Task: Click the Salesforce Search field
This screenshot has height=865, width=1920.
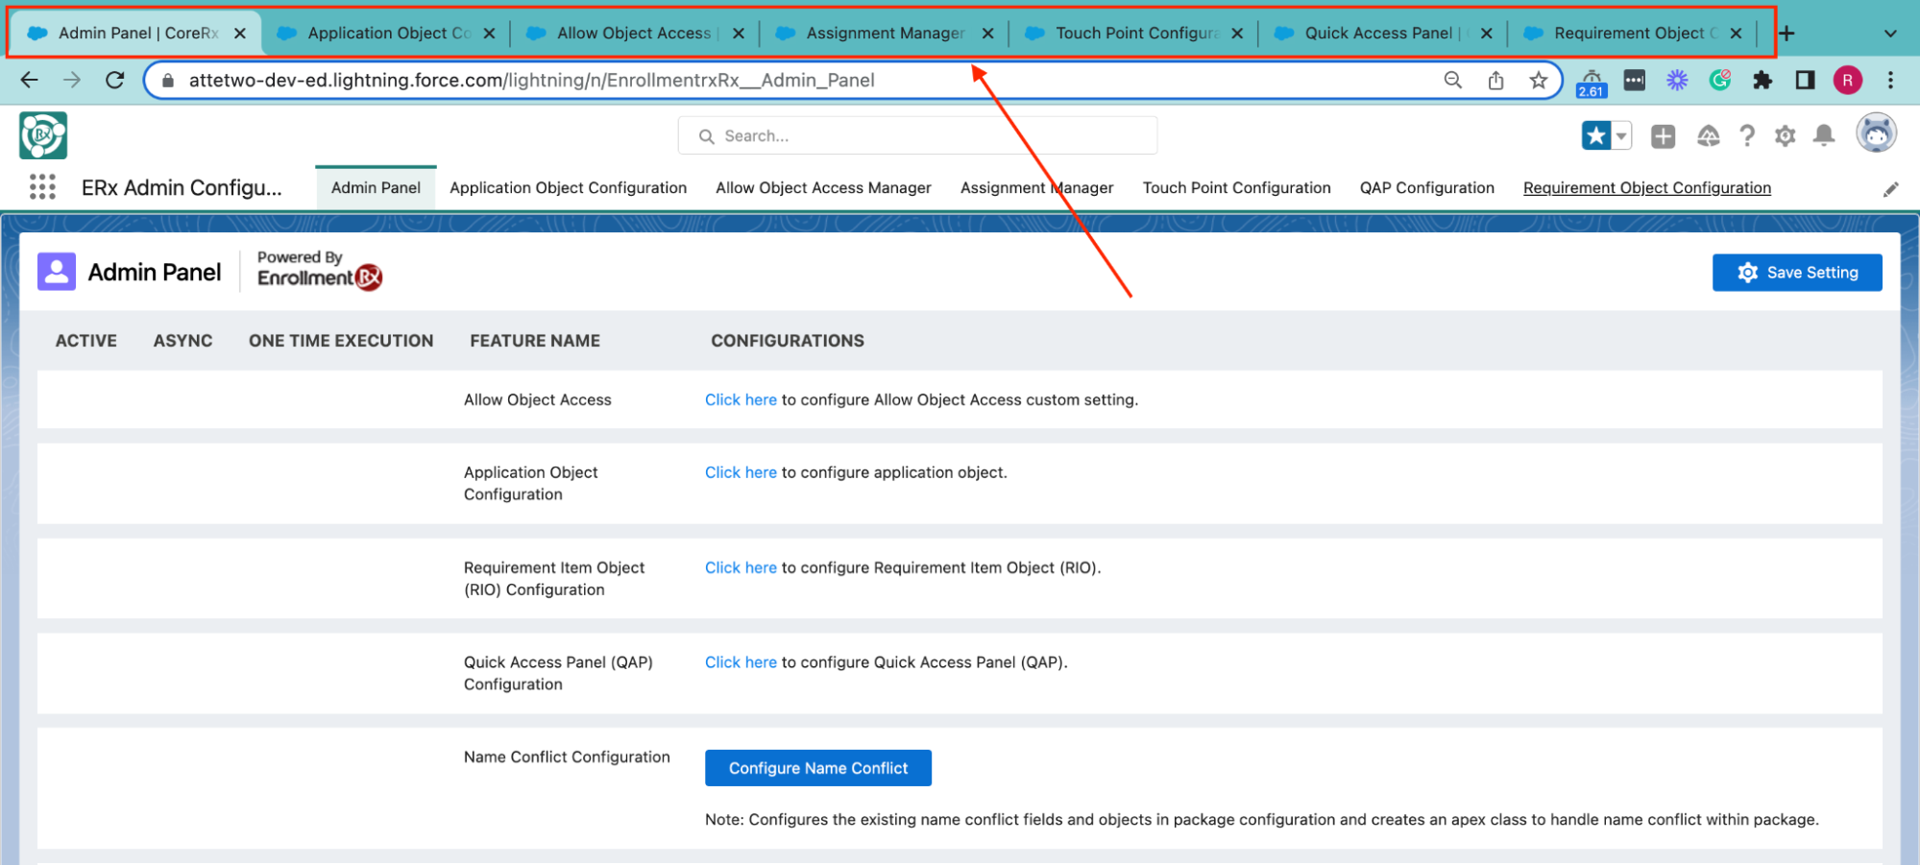Action: click(x=917, y=136)
